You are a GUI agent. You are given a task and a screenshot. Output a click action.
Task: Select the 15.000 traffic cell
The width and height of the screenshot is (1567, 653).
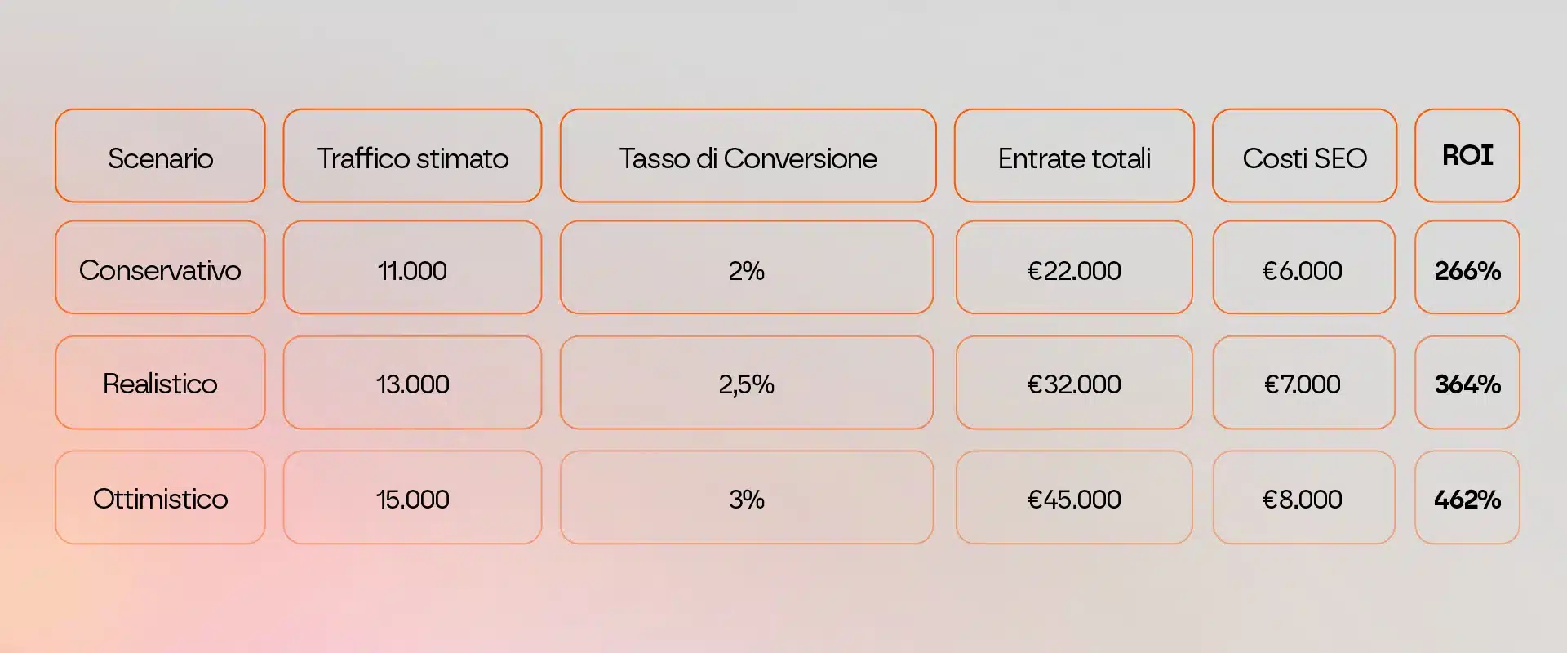point(412,498)
